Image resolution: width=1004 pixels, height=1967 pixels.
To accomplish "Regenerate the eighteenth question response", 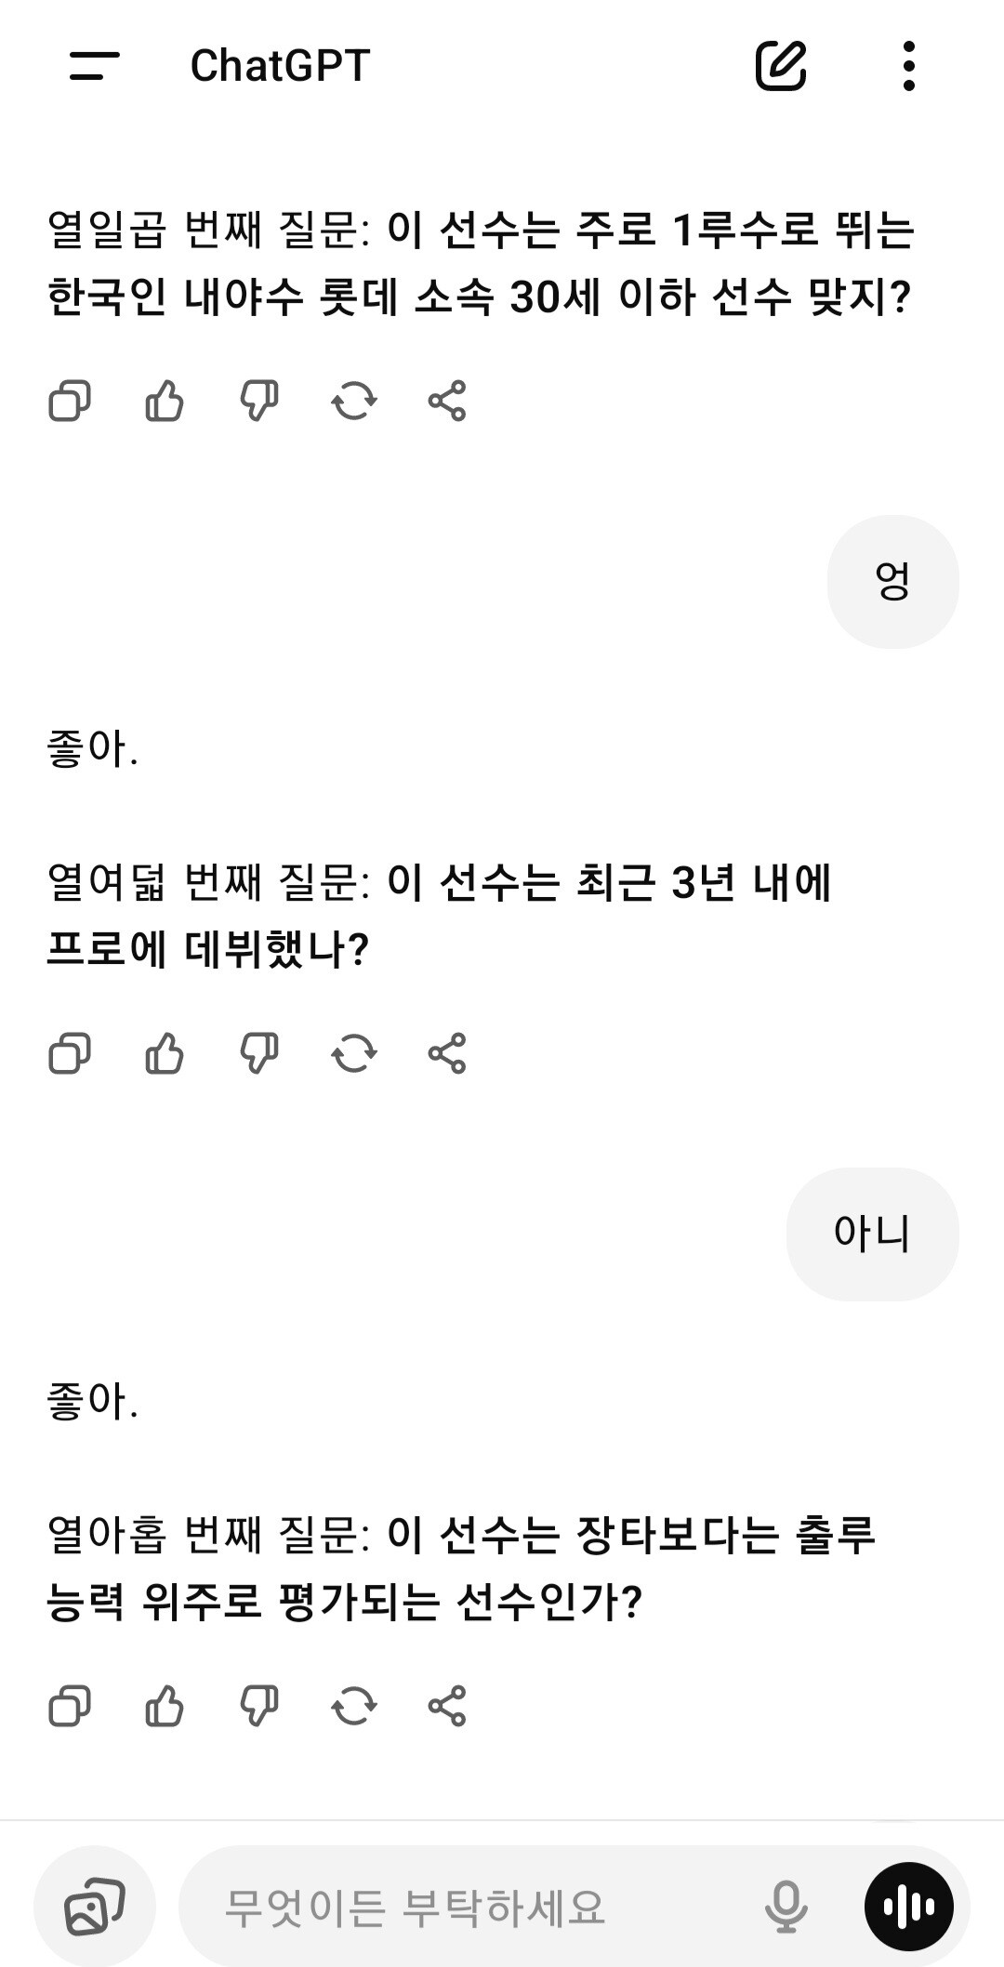I will [354, 1054].
